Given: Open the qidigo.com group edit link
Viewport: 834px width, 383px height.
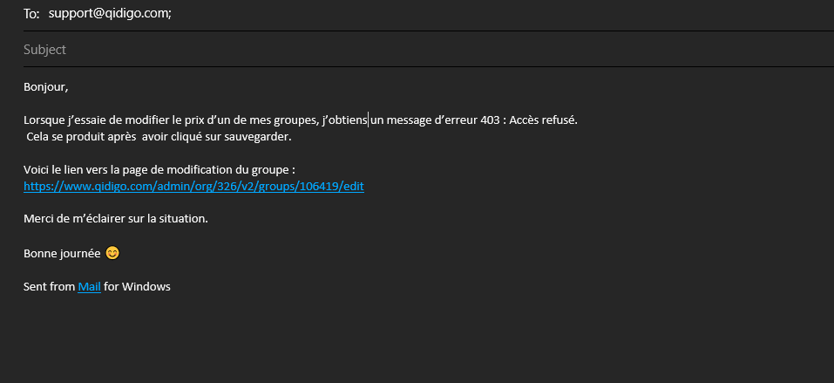Looking at the screenshot, I should [x=193, y=187].
